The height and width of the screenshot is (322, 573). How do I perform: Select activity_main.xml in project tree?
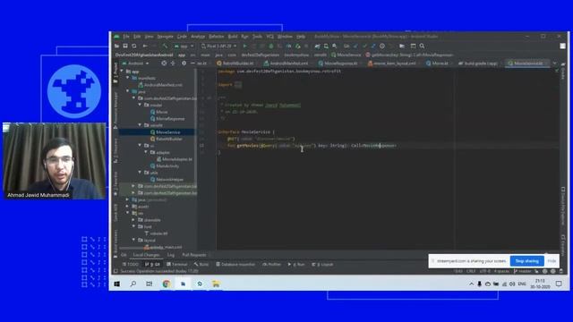click(x=163, y=247)
